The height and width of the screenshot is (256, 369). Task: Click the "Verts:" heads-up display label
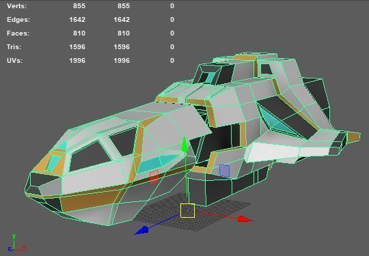(16, 6)
